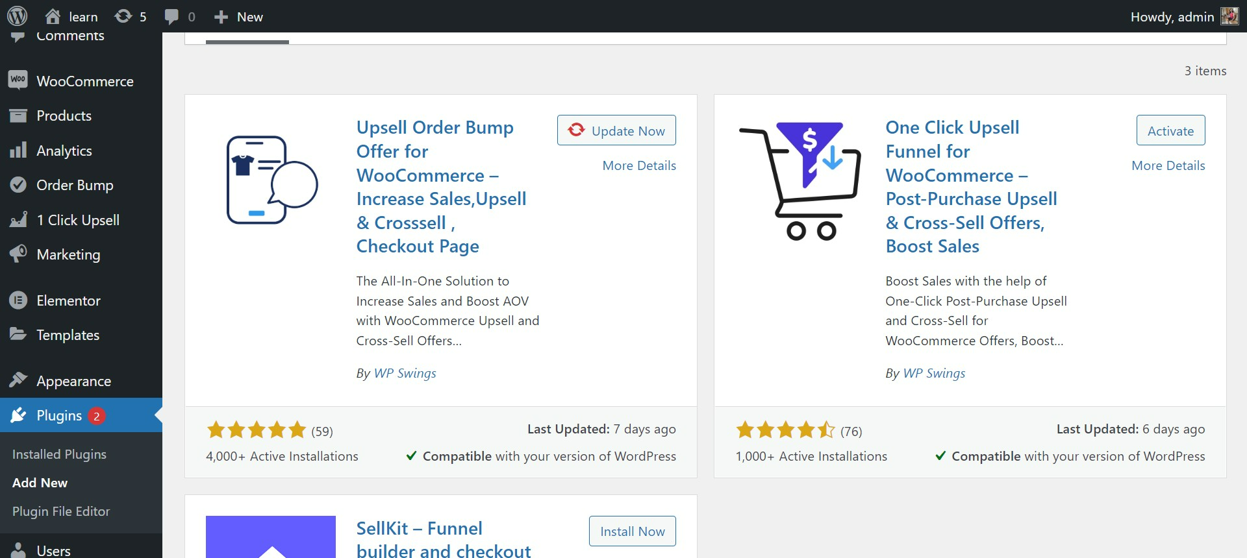Click the Elementor logo icon
Viewport: 1247px width, 558px height.
(x=18, y=300)
